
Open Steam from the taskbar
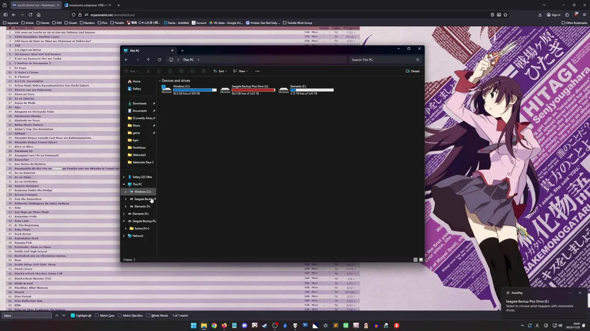(265, 325)
